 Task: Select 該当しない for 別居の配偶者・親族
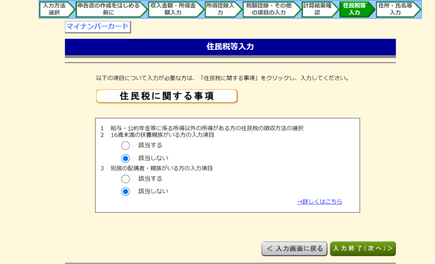pos(125,191)
